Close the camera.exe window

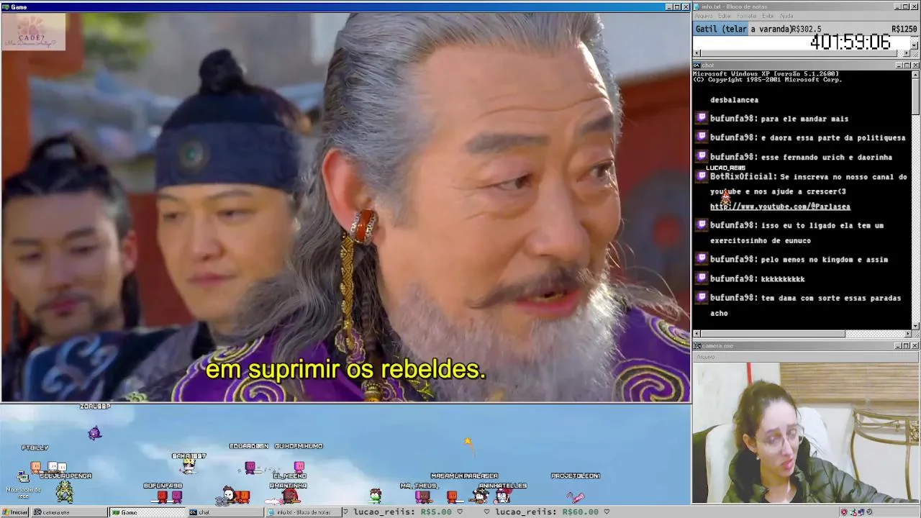(x=915, y=346)
